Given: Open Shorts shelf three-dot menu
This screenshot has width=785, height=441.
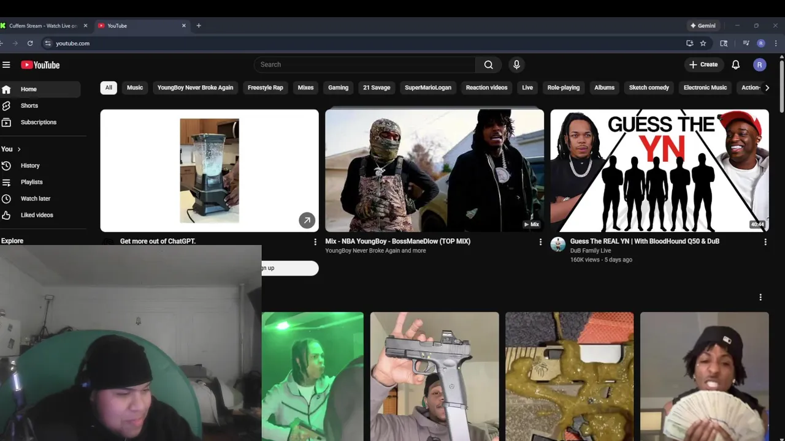Looking at the screenshot, I should coord(760,297).
